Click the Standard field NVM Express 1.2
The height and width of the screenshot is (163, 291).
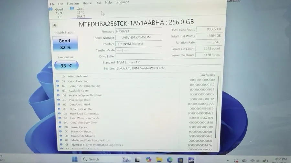pos(169,62)
